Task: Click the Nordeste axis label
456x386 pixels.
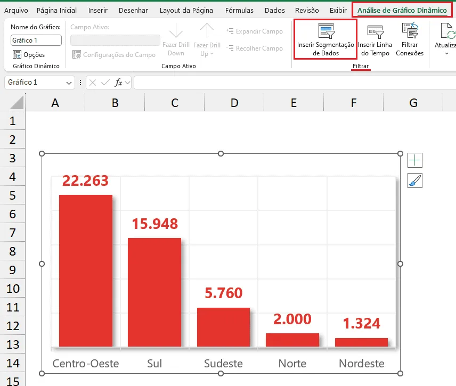Action: [x=362, y=364]
